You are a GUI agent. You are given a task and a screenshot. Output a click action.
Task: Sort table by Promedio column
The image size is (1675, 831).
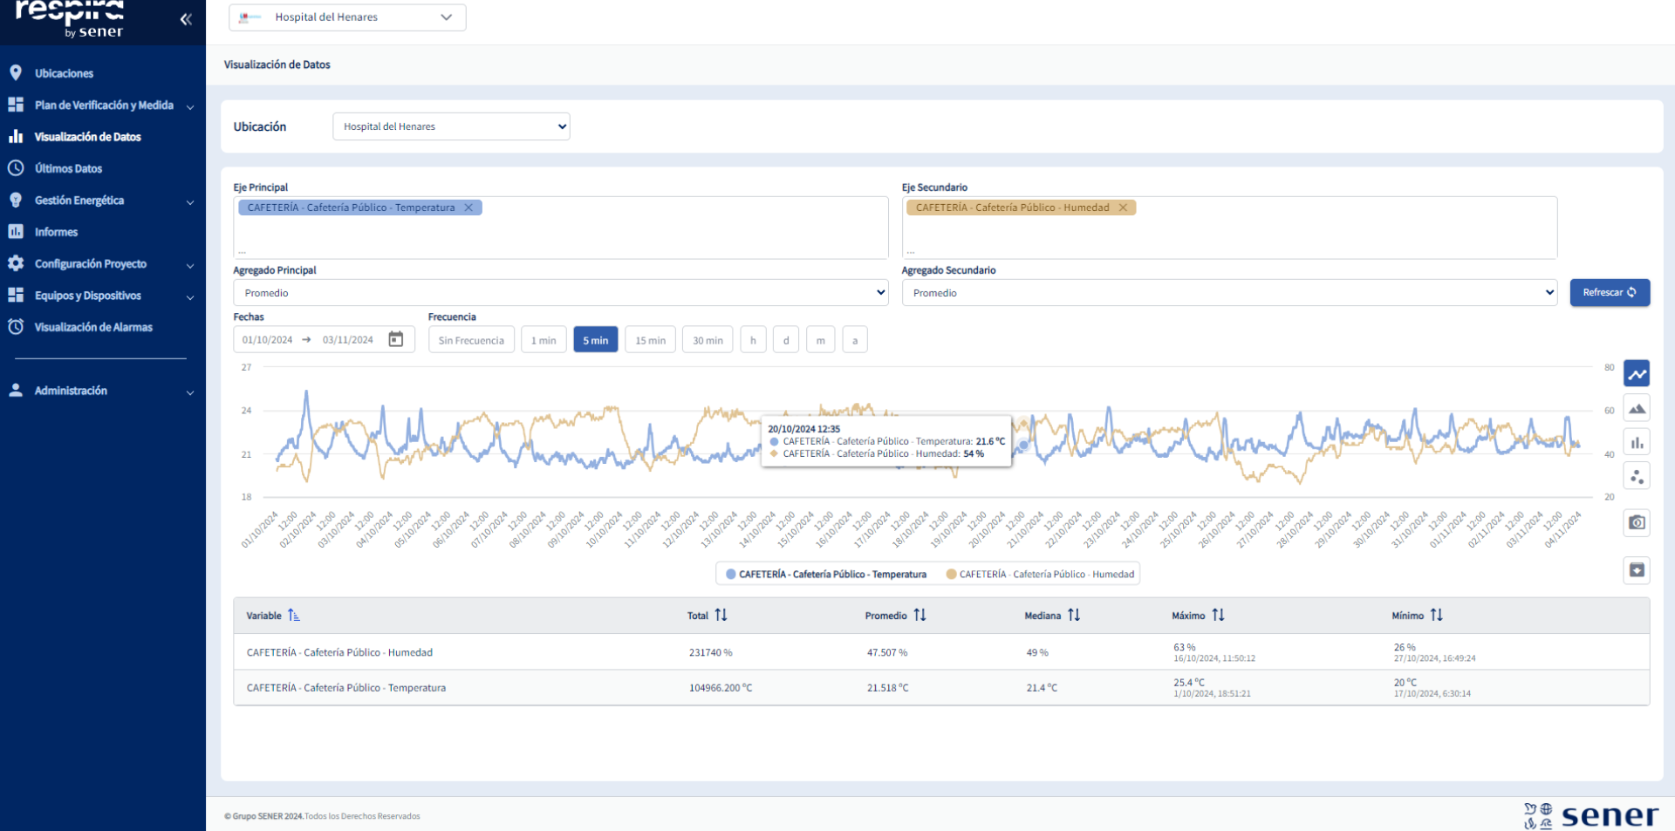pos(920,616)
